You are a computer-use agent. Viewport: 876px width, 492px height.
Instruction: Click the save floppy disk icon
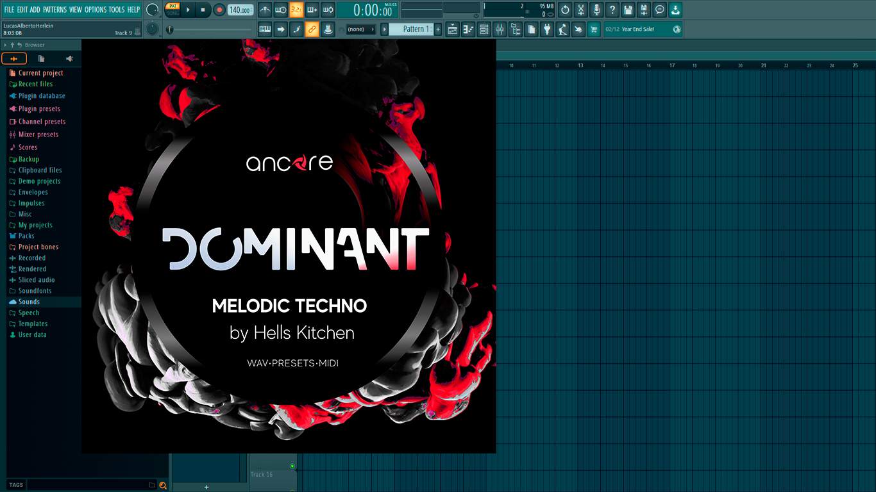click(628, 10)
